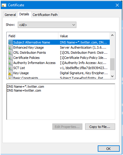This screenshot has height=155, width=123.
Task: Click the SCT List row icon
Action: tap(11, 68)
